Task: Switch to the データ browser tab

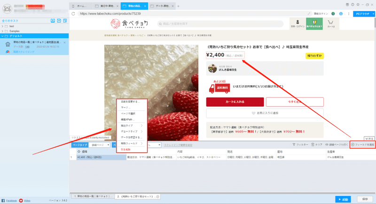Action: tap(162, 6)
